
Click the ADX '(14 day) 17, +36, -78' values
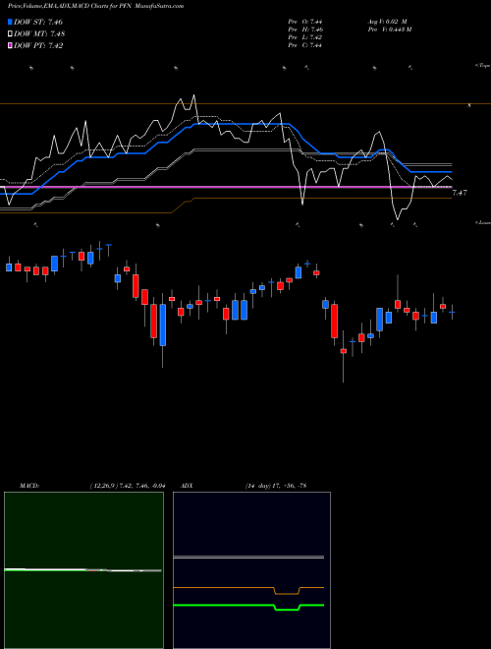click(x=276, y=486)
